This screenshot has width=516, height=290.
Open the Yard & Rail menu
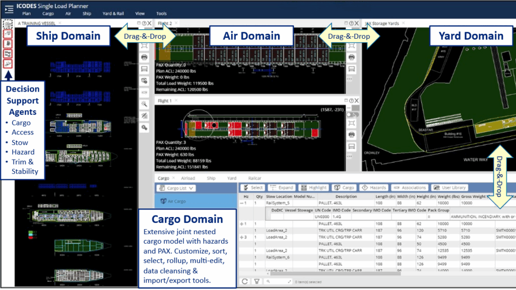113,14
